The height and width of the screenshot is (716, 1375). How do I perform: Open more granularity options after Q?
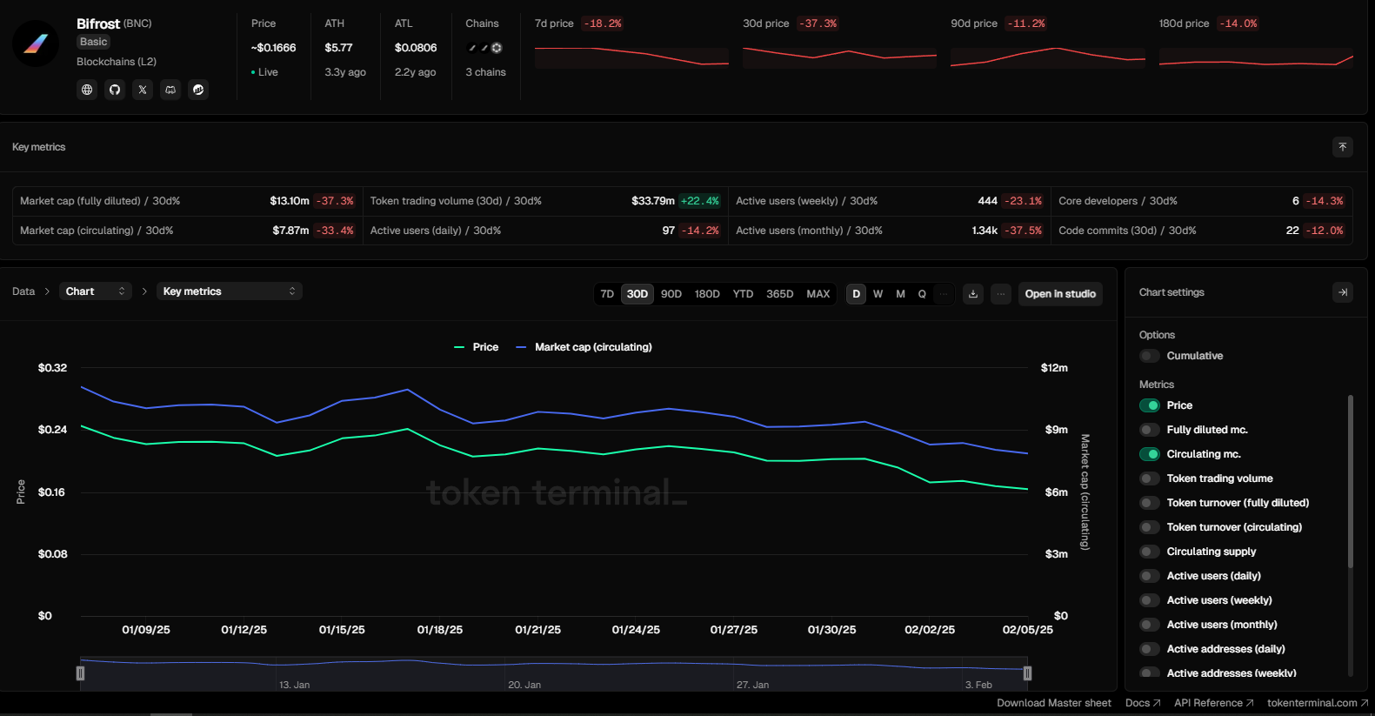coord(944,294)
